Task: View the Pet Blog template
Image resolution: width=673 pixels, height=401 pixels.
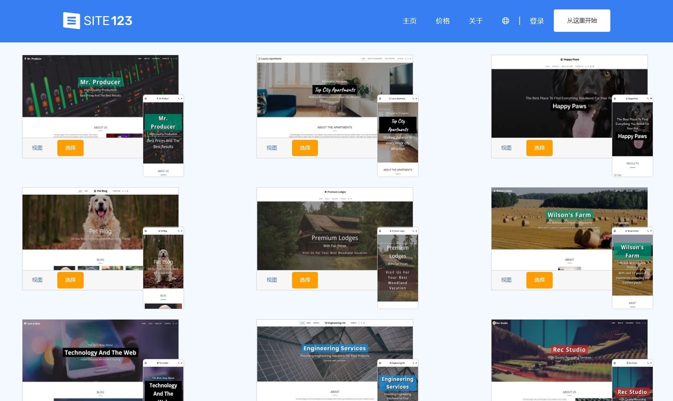Action: 37,280
